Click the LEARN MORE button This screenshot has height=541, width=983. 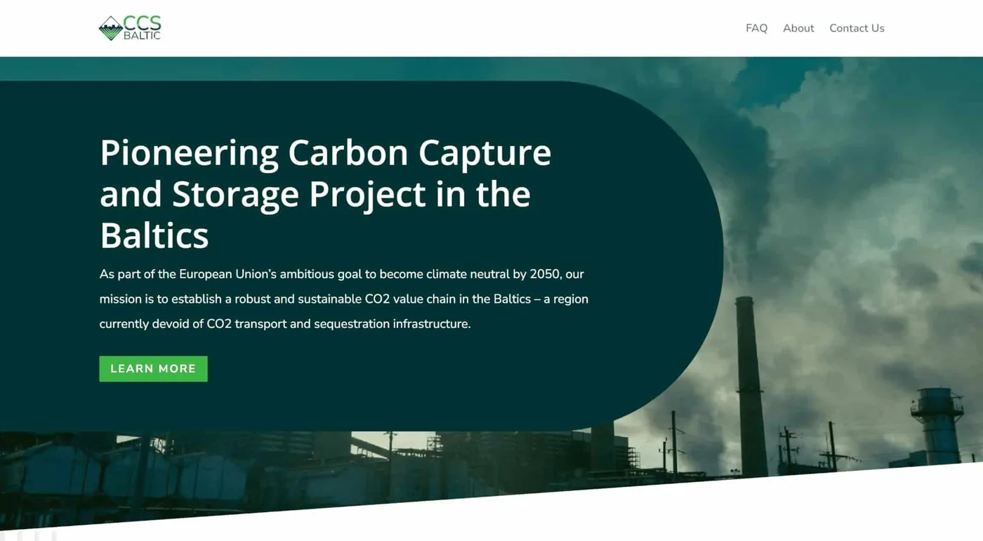pos(153,369)
